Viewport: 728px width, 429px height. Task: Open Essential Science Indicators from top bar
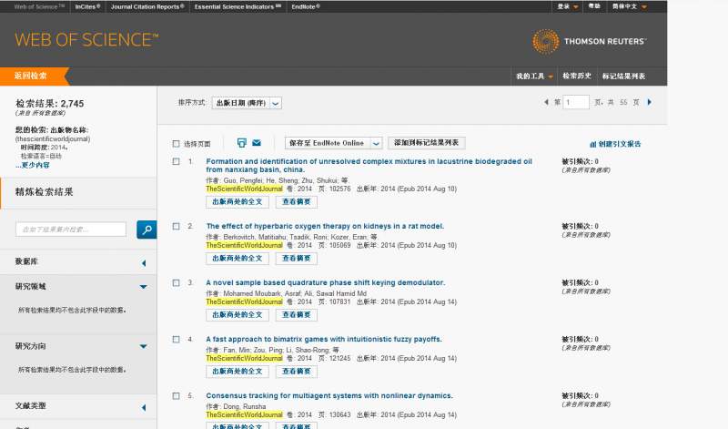coord(238,6)
